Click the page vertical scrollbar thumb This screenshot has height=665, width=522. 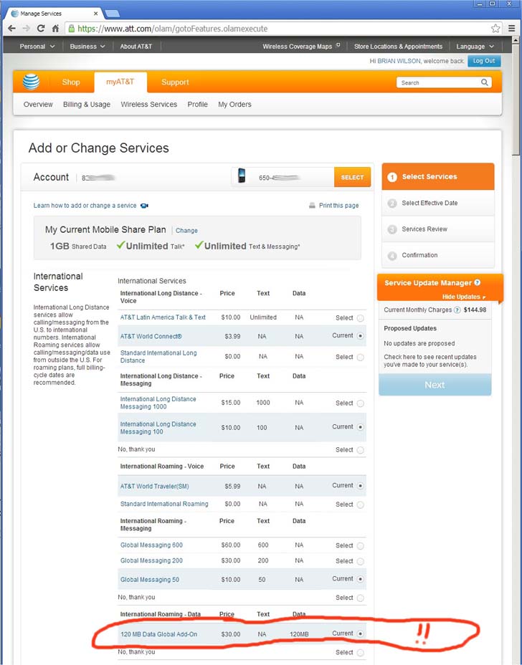(x=516, y=100)
